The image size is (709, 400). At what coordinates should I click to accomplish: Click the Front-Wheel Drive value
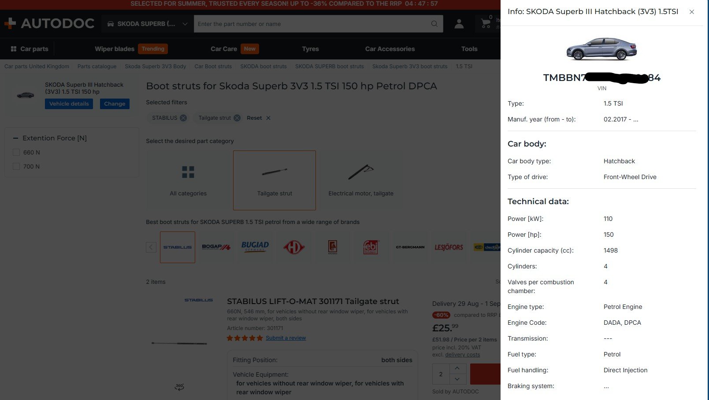[x=630, y=177]
